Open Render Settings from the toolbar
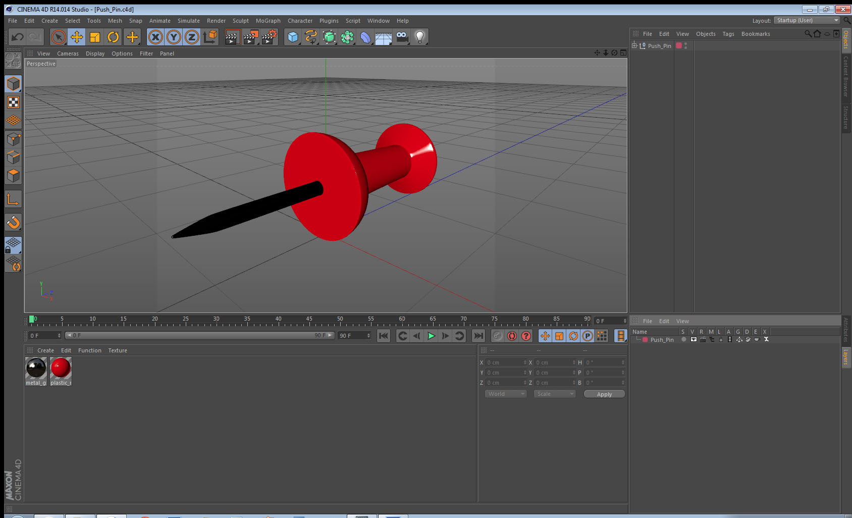This screenshot has width=852, height=518. coord(269,37)
